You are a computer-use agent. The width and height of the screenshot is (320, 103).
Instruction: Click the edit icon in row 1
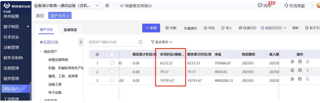pyautogui.click(x=292, y=62)
